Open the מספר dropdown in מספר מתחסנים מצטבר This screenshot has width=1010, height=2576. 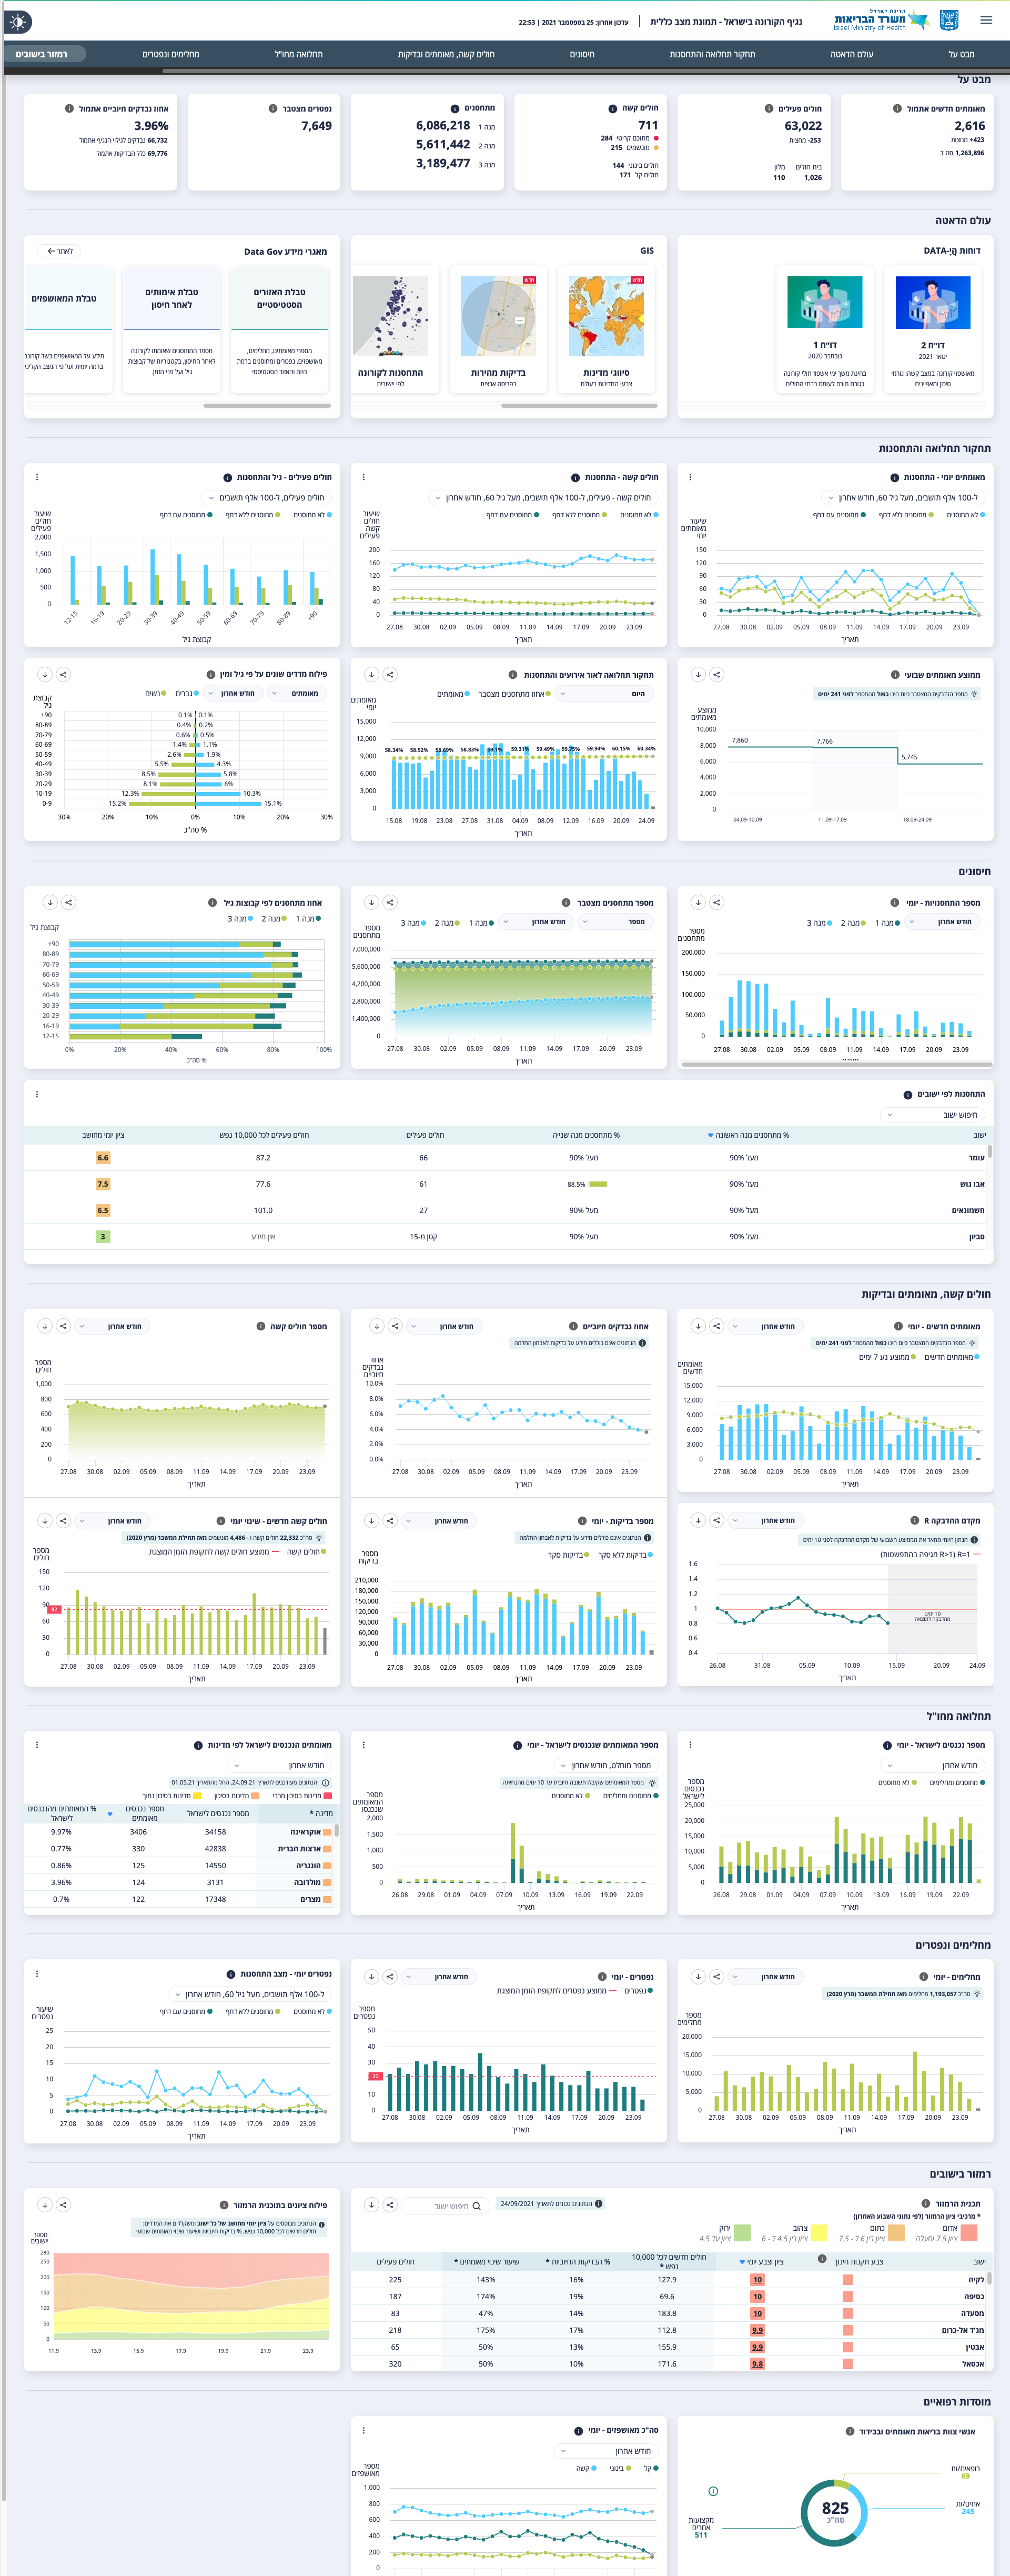617,922
